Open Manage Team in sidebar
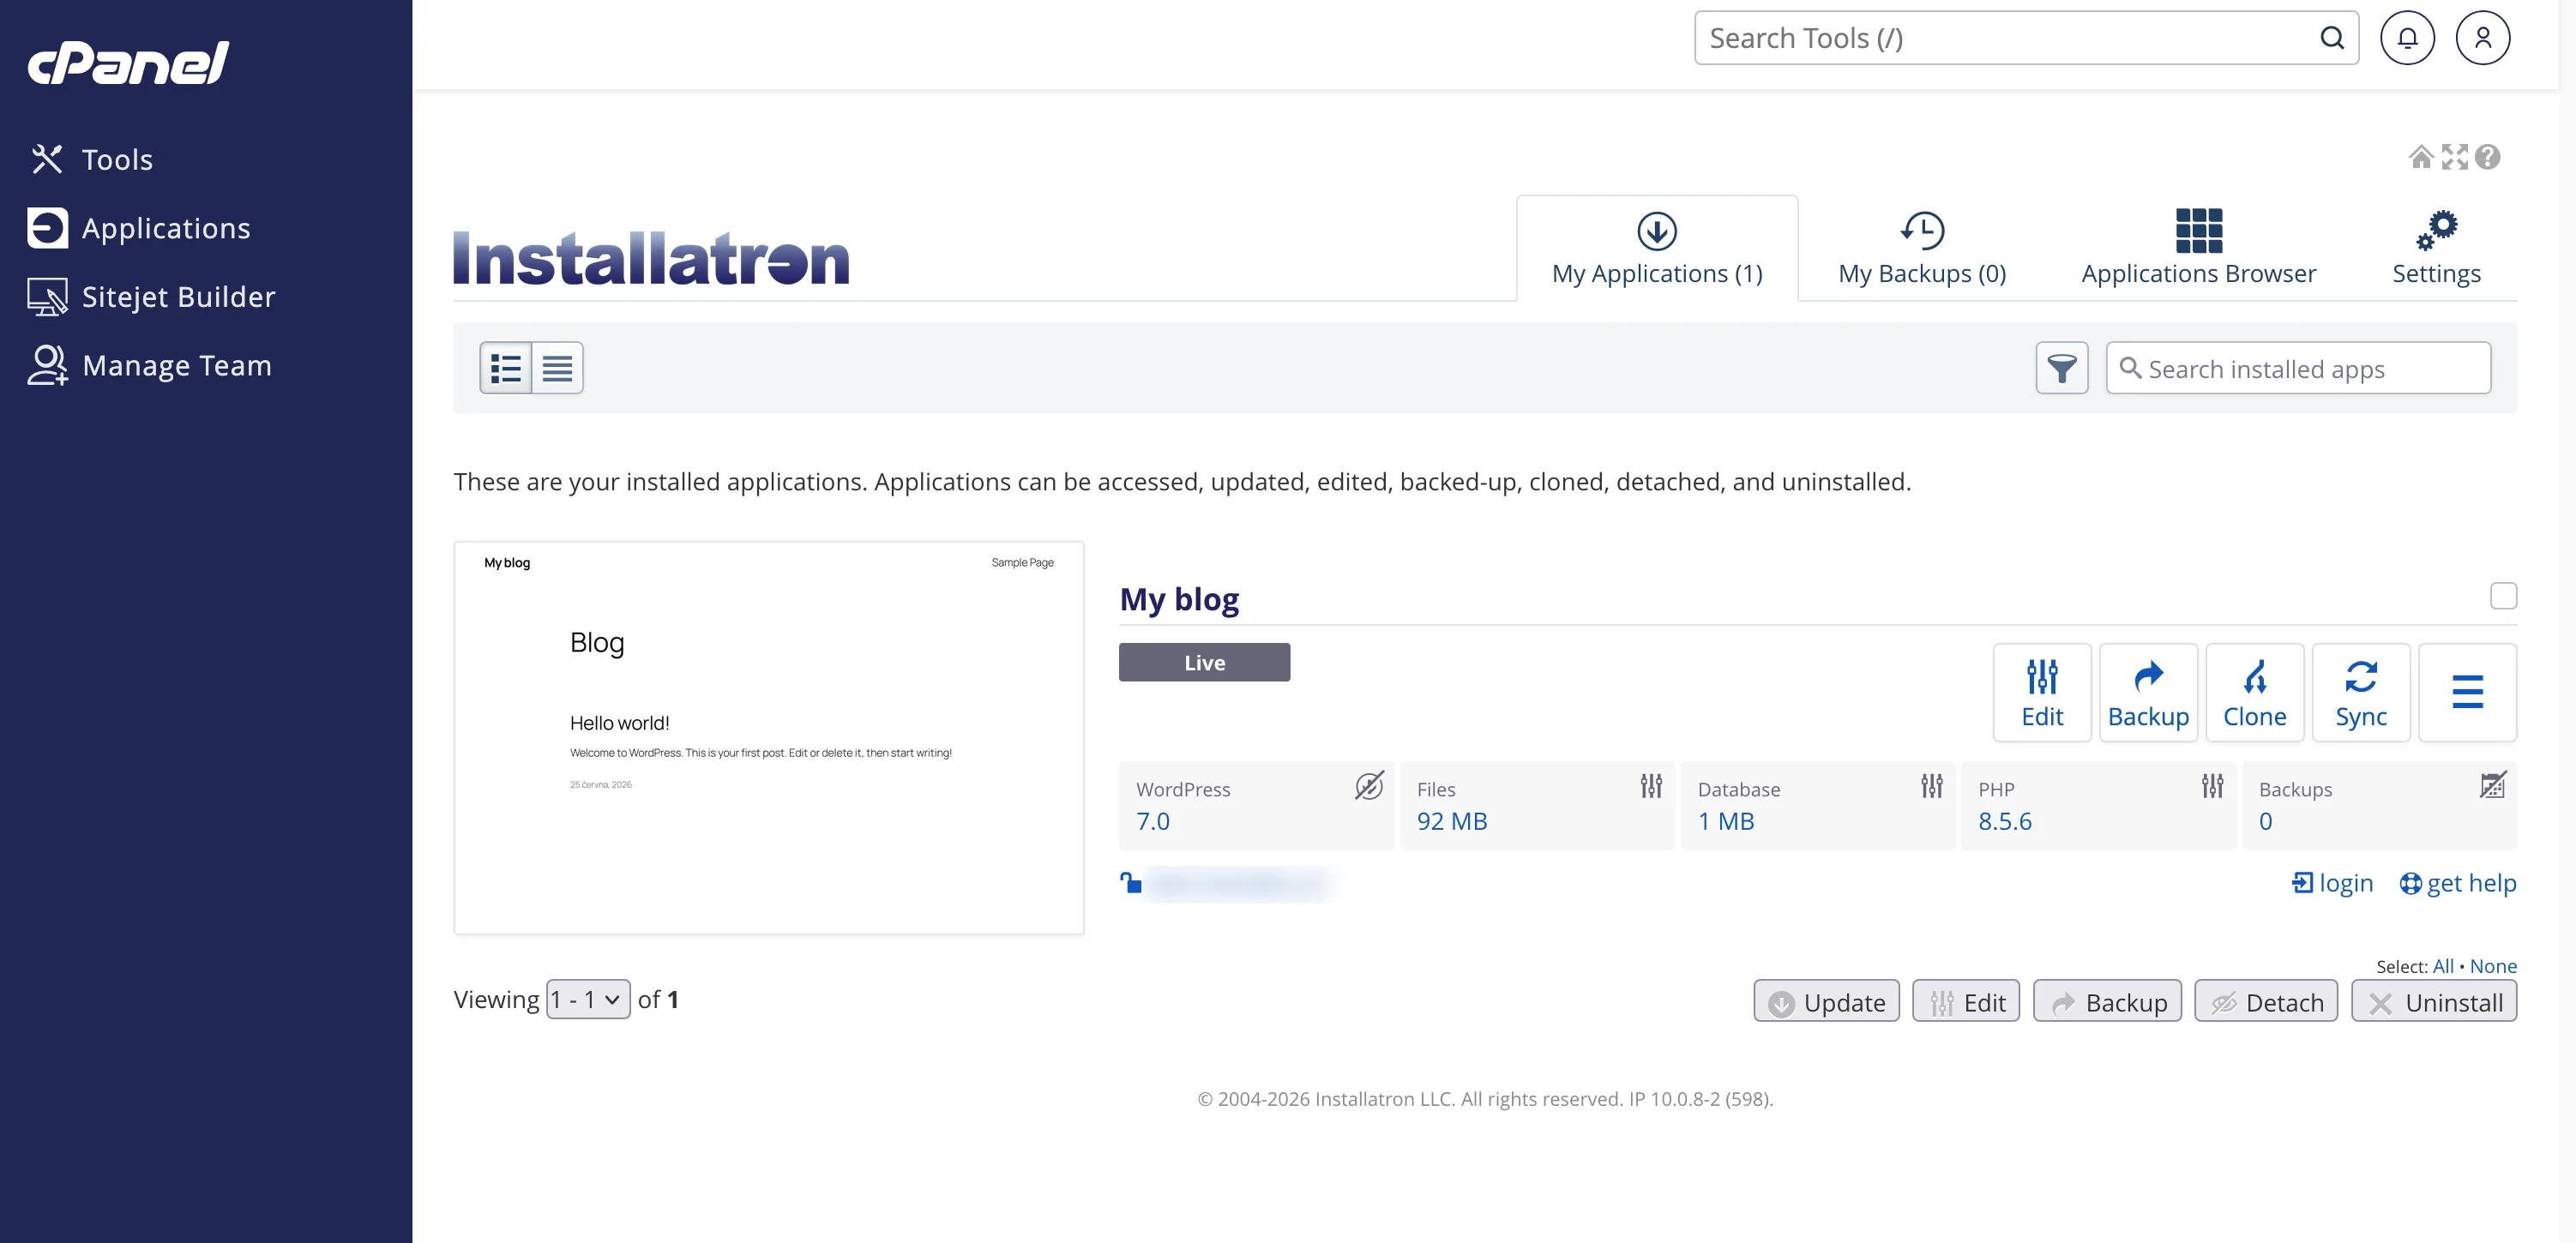Image resolution: width=2576 pixels, height=1243 pixels. point(149,365)
